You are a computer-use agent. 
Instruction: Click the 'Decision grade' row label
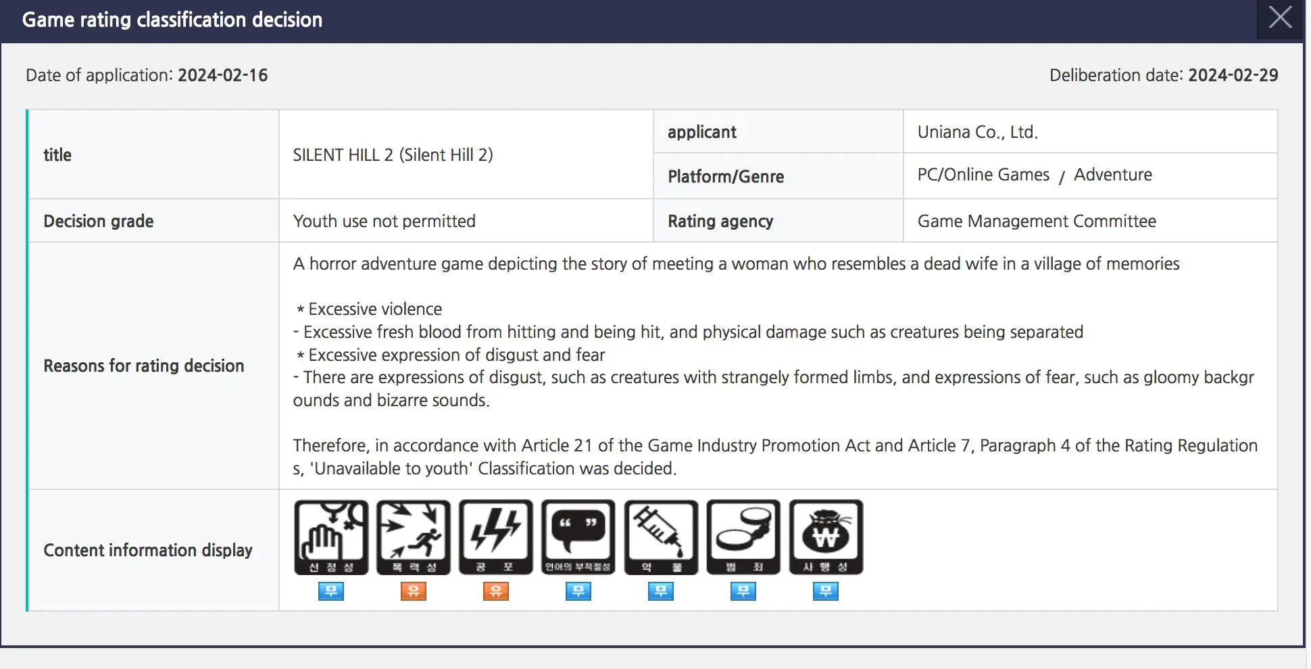99,221
